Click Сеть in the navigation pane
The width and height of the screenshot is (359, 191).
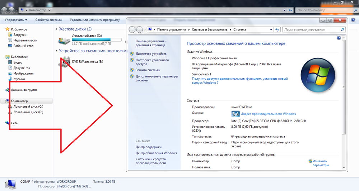14,123
